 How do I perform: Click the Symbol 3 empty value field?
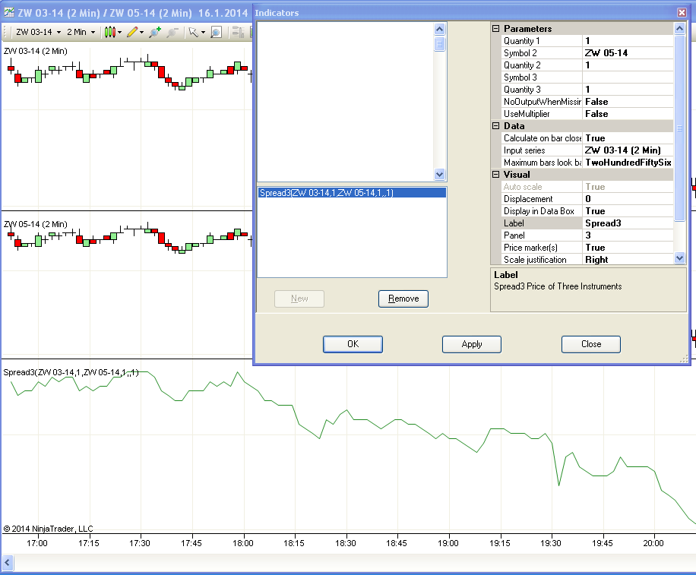[627, 77]
